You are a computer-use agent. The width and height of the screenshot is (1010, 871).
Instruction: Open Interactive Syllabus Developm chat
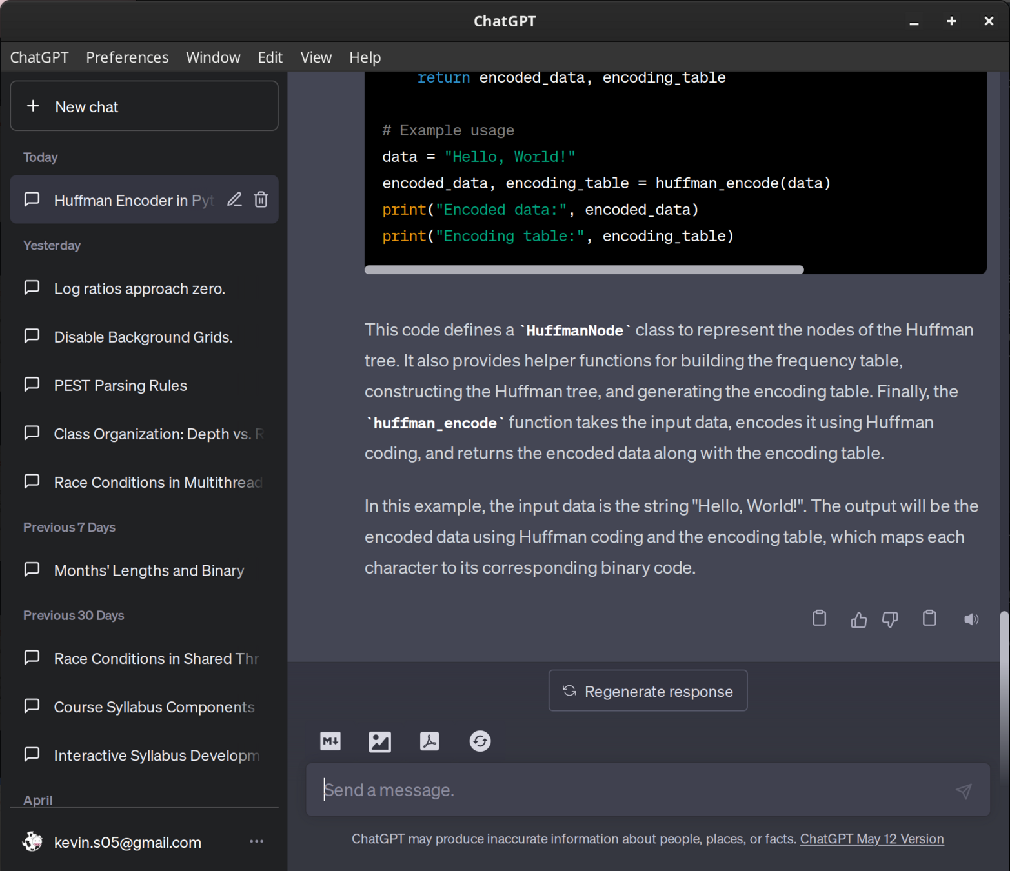point(144,755)
